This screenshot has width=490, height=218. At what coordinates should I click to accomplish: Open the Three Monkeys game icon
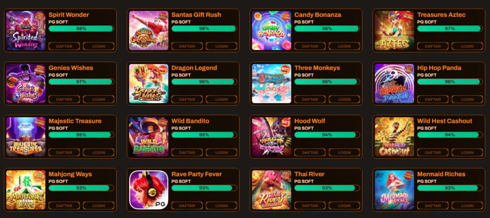point(272,84)
